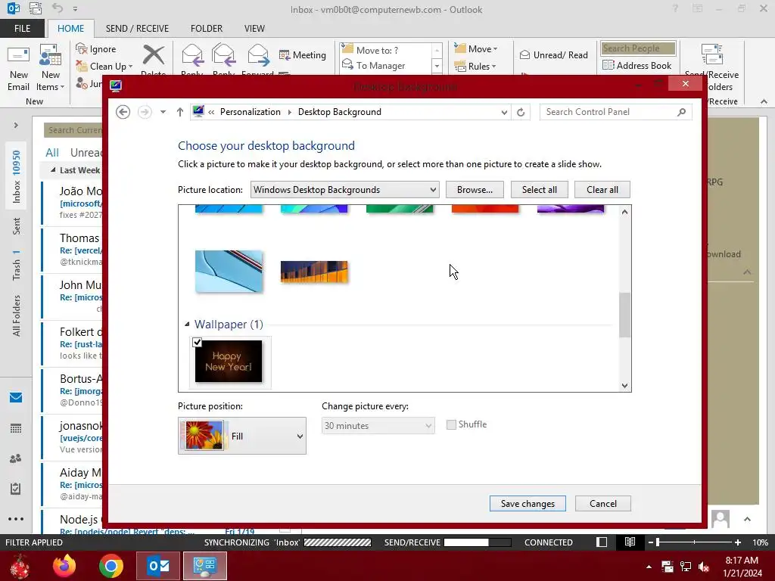This screenshot has height=581, width=775.
Task: Click Unread/ Read in Outlook ribbon
Action: 553,54
